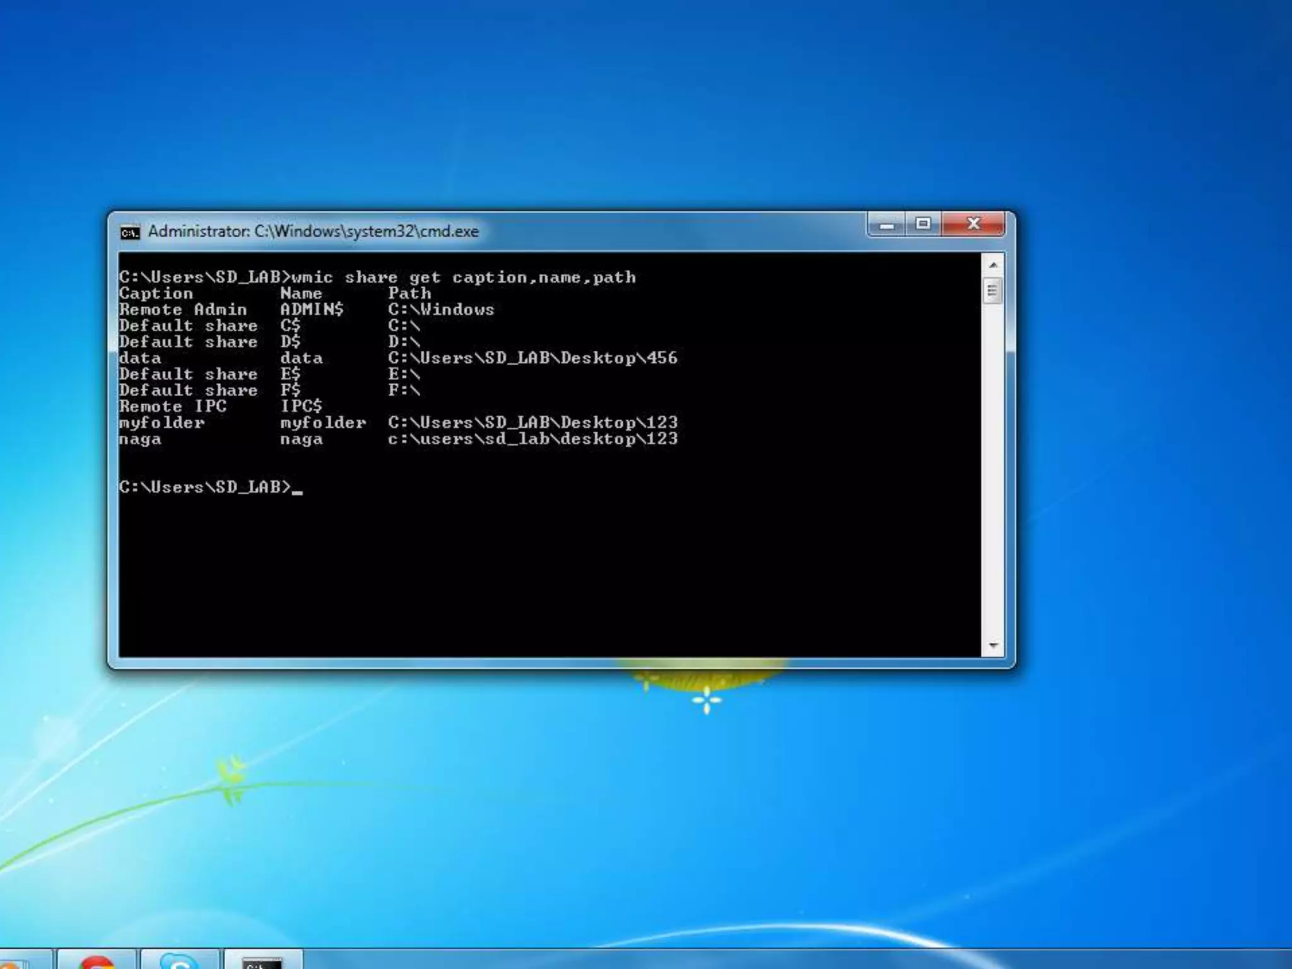Click the path 'C:\Users\SD_LAB\Desktop\456'
The width and height of the screenshot is (1292, 969).
point(532,358)
